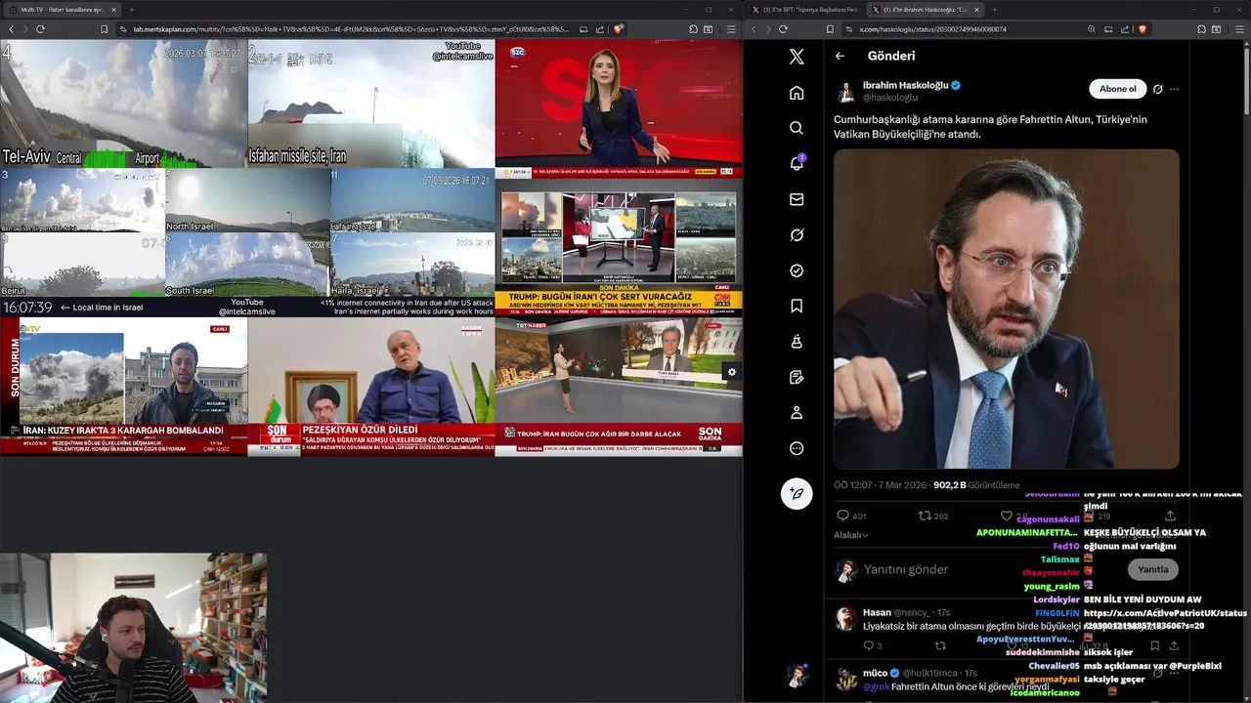This screenshot has height=703, width=1251.
Task: Select the Sözcü TV presenter video tile
Action: (x=619, y=107)
